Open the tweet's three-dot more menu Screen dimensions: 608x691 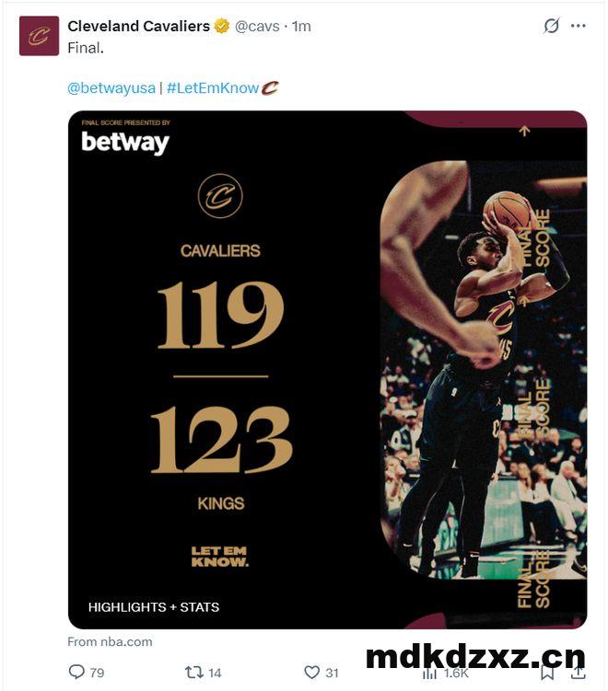point(578,26)
